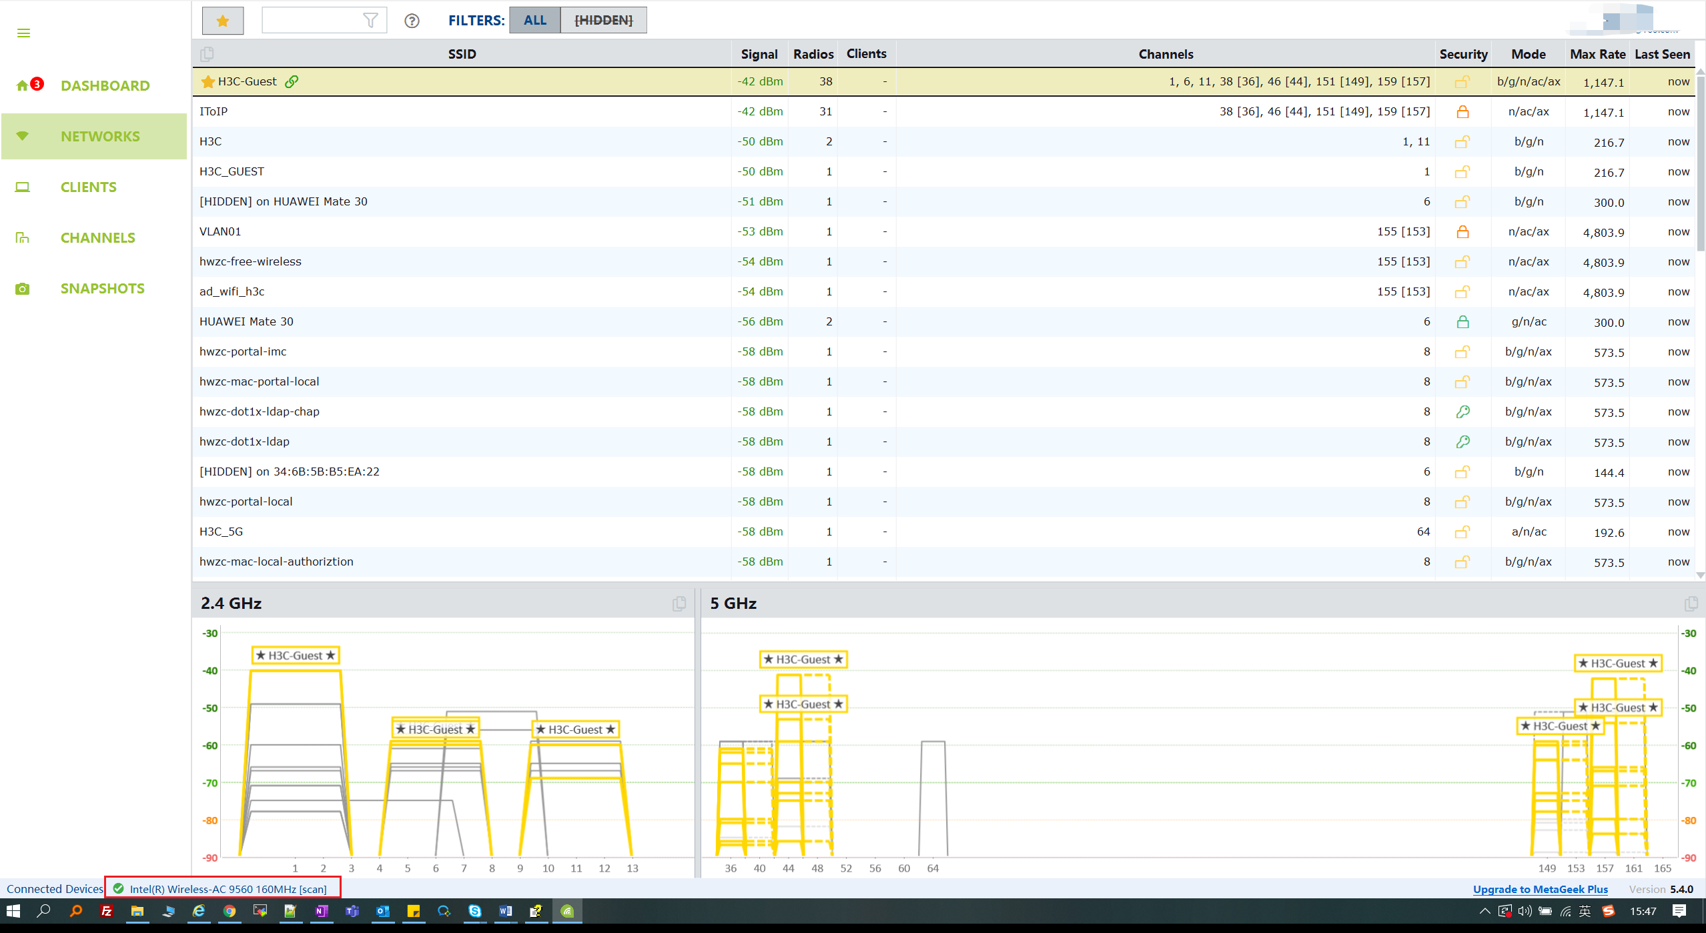Click H3C-Guest label on channel 1 graph
Image resolution: width=1706 pixels, height=933 pixels.
(296, 656)
